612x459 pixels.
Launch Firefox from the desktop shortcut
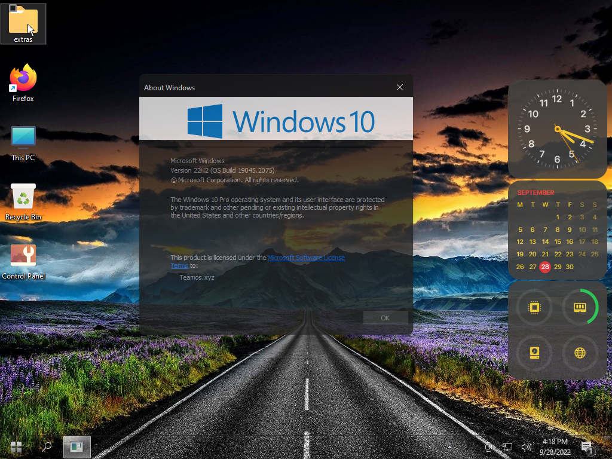coord(23,82)
